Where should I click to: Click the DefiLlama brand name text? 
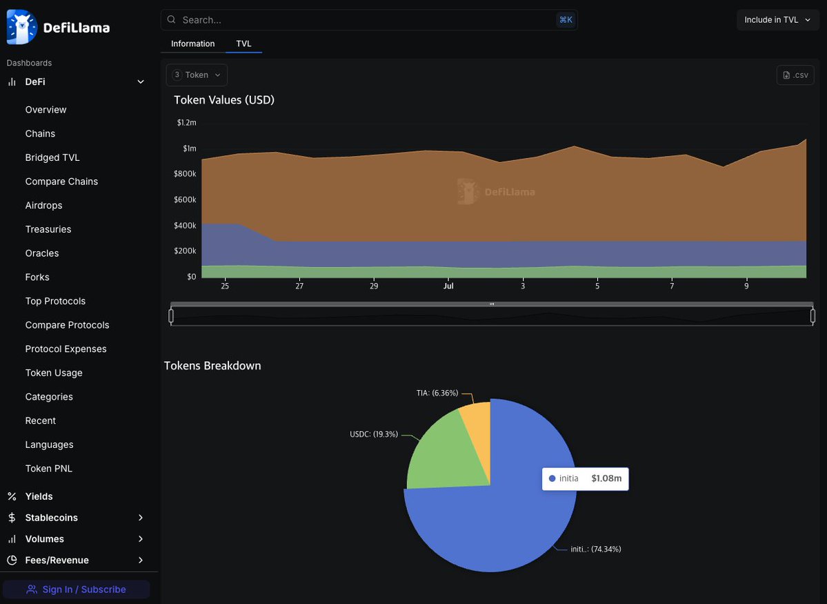coord(77,28)
